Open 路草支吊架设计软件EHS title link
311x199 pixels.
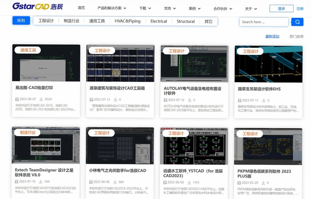(259, 89)
